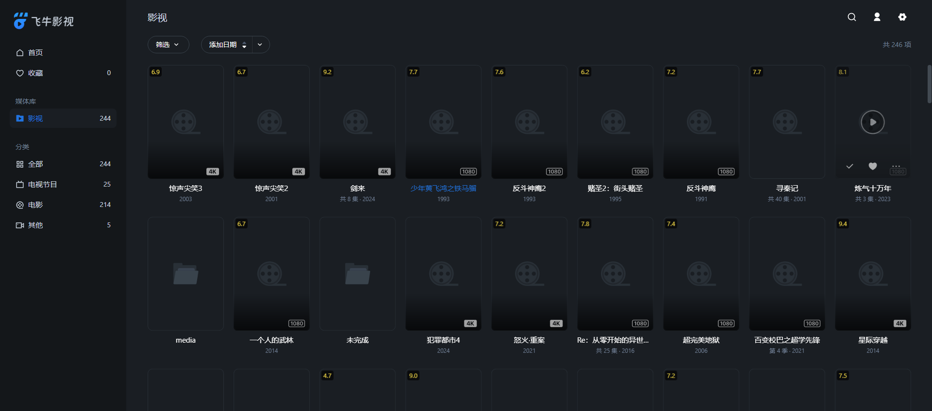This screenshot has width=932, height=411.
Task: Open 剑来 series poster
Action: (x=357, y=122)
